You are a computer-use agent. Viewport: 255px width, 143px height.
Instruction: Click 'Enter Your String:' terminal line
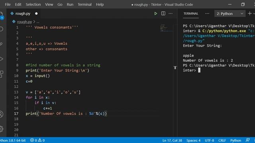[202, 46]
